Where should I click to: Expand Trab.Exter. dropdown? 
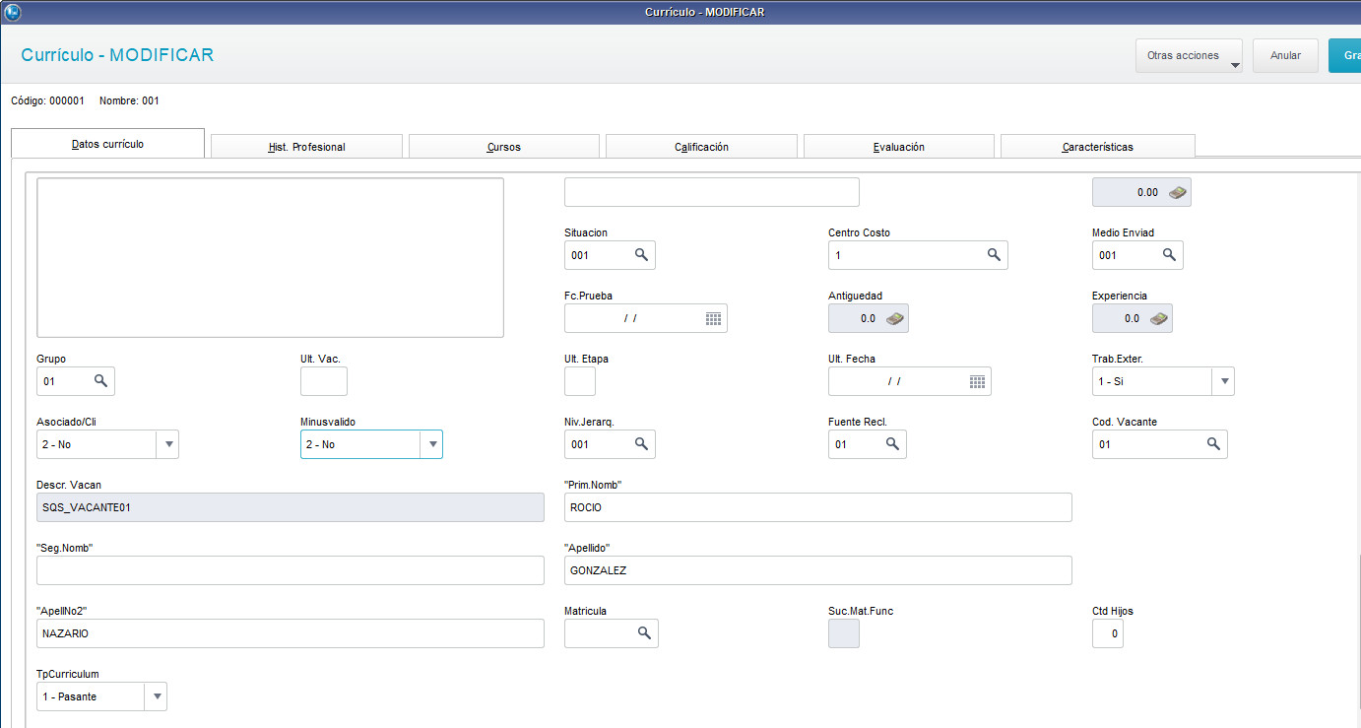coord(1223,381)
